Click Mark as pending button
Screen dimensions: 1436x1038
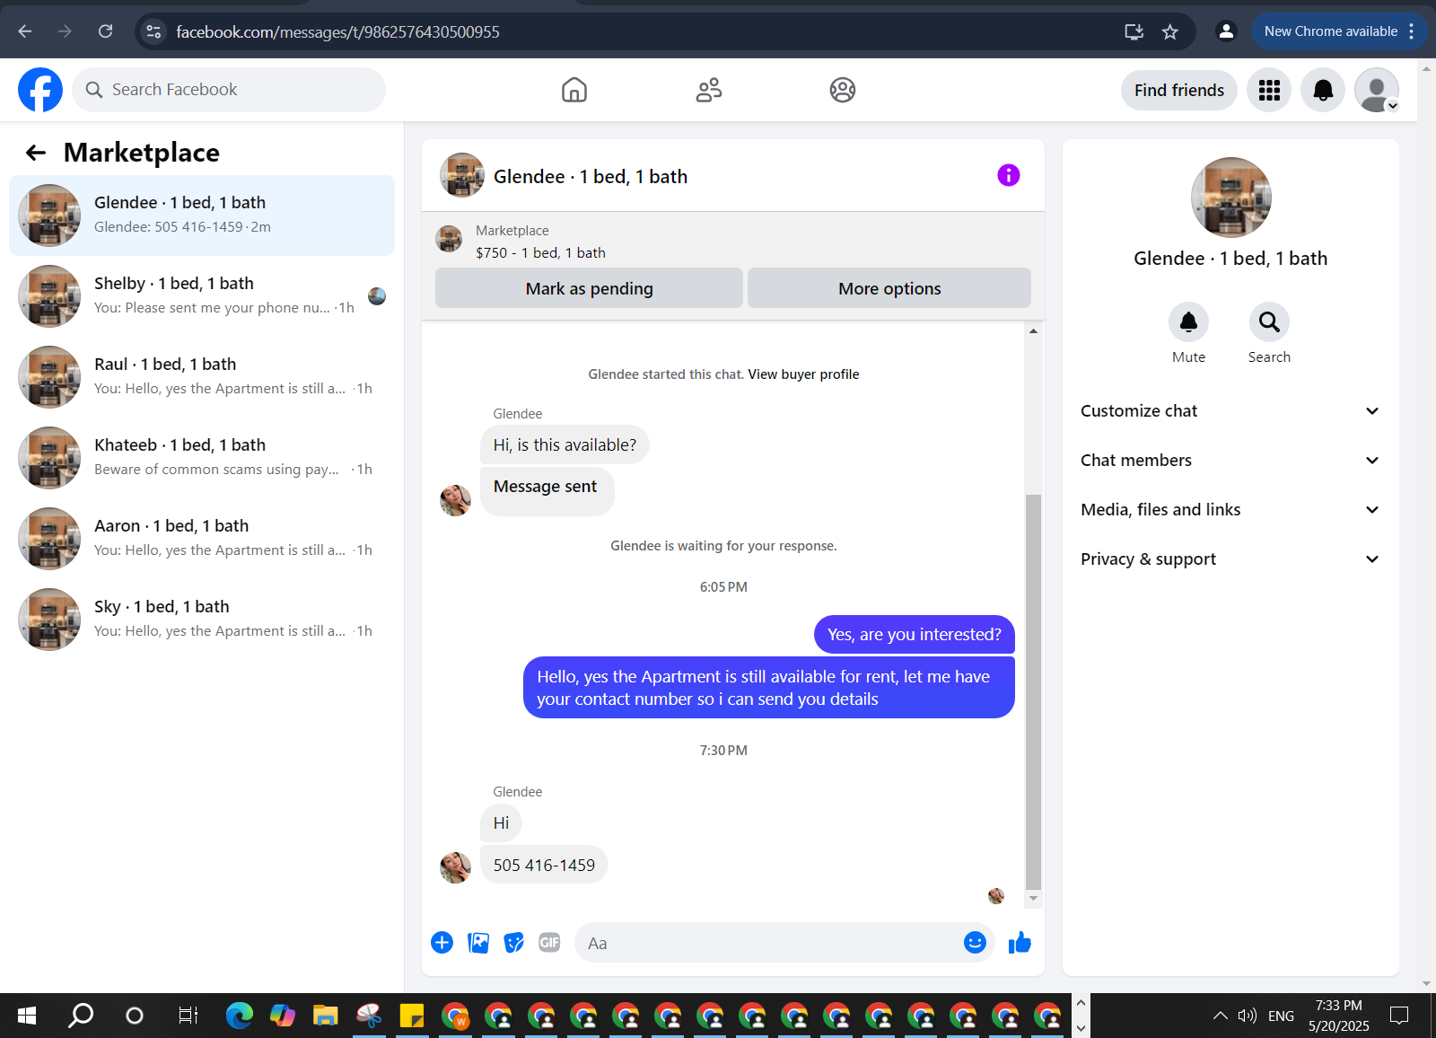(x=589, y=288)
